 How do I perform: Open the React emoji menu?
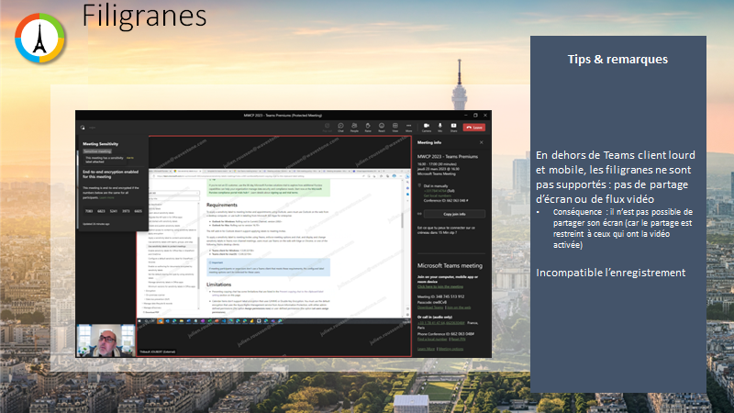[382, 128]
